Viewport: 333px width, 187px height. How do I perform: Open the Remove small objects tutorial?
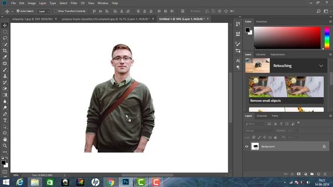pos(286,90)
